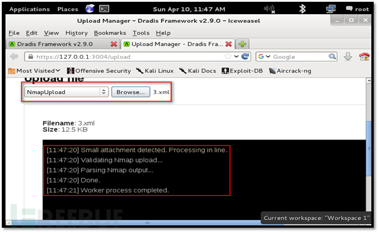The image size is (379, 233).
Task: Open the Bookmarks menu
Action: click(110, 33)
